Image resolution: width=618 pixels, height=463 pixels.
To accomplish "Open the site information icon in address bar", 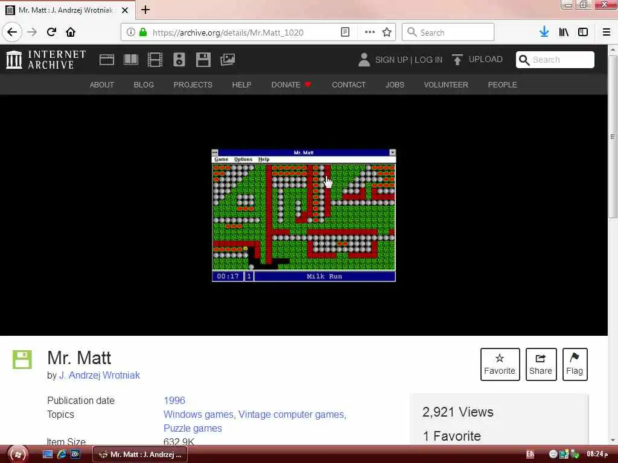I will coord(130,33).
